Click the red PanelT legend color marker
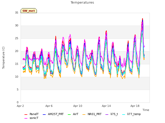The image size is (165, 123). [x=26, y=115]
